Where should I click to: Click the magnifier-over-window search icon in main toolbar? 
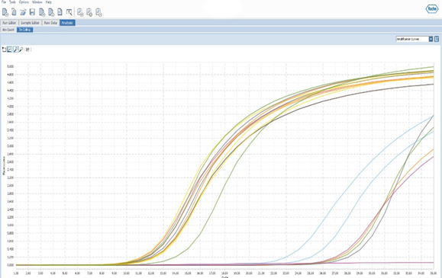69,12
